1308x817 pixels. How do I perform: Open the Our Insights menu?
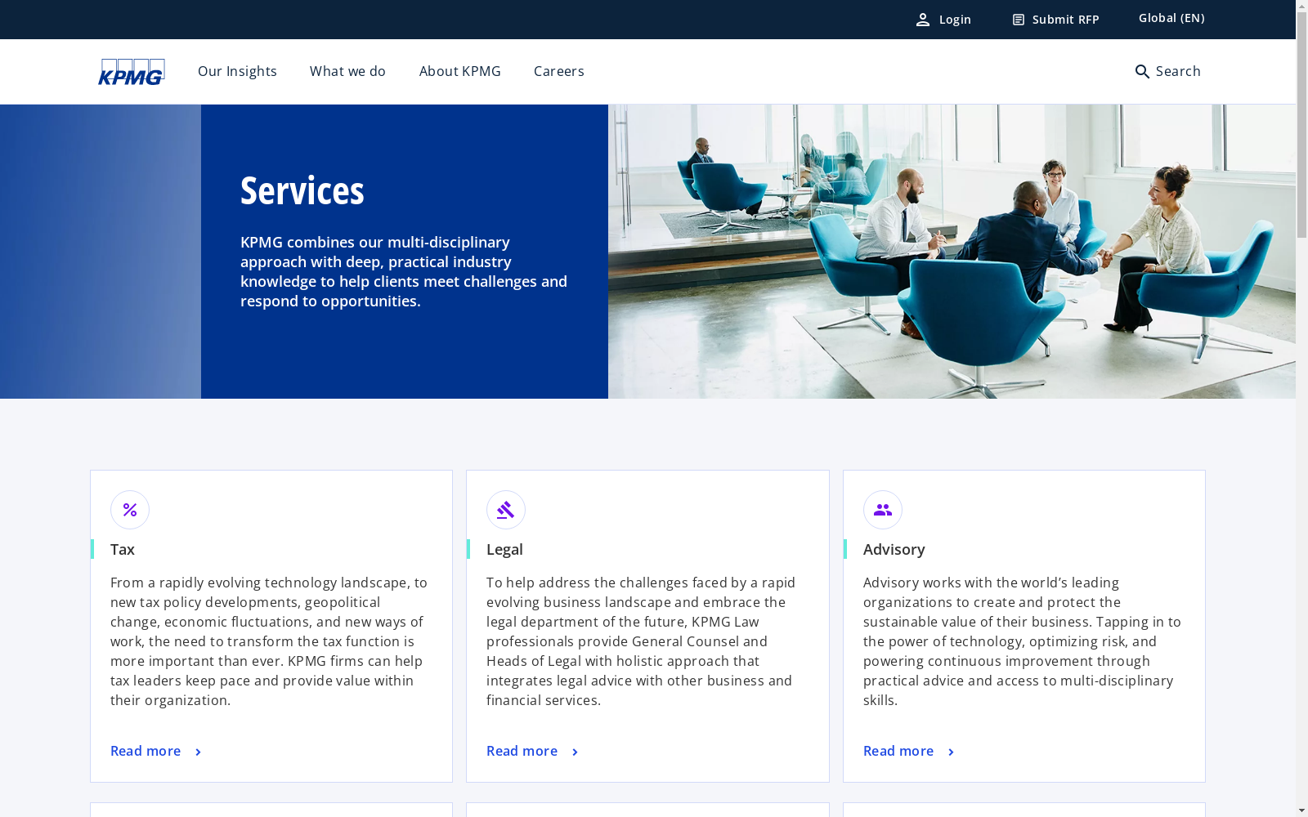237,71
